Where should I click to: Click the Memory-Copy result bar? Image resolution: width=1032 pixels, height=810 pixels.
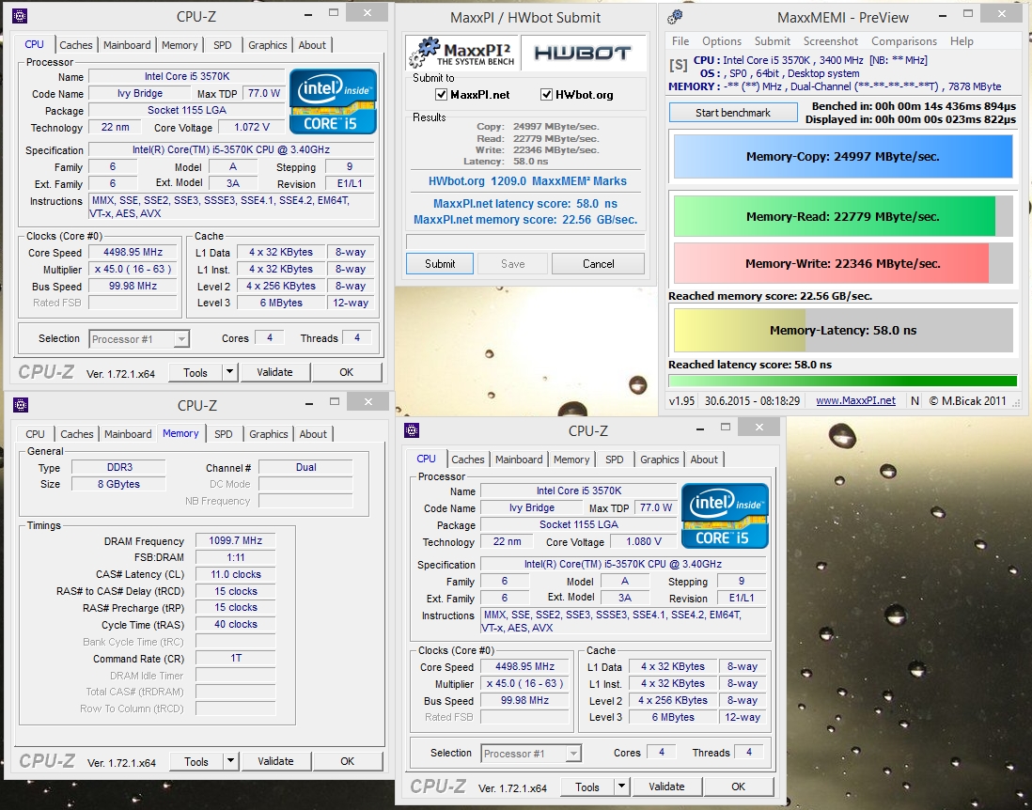click(x=842, y=157)
